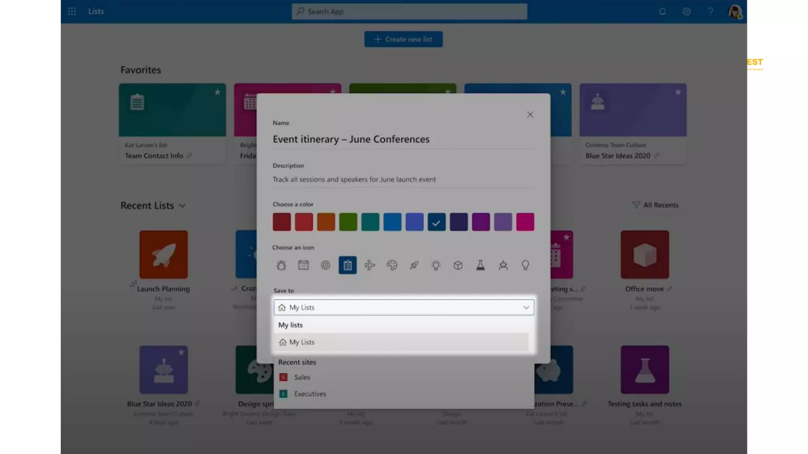Viewport: 808px width, 454px height.
Task: Select the airplane icon
Action: click(x=370, y=265)
